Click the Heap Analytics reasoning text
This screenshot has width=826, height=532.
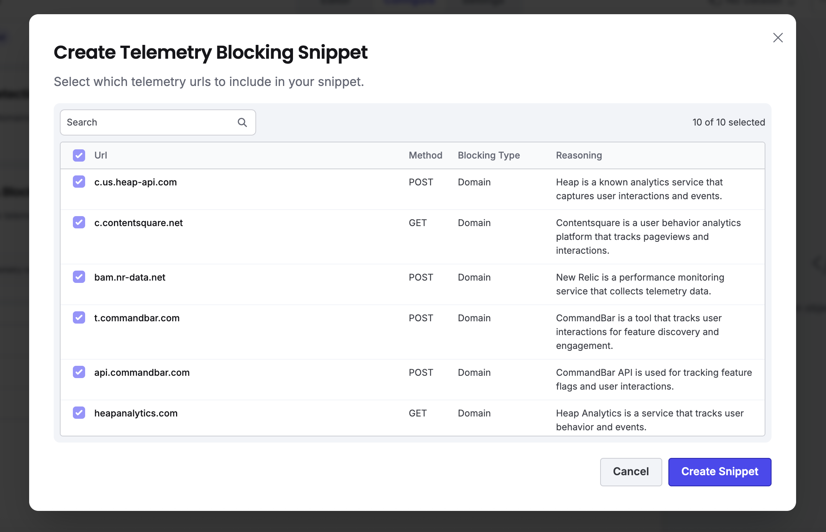(650, 420)
